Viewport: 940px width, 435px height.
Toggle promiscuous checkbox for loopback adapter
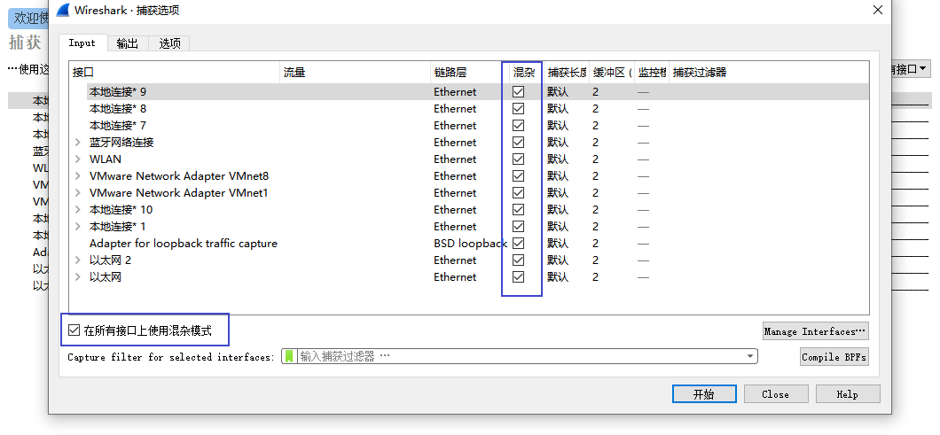point(519,244)
